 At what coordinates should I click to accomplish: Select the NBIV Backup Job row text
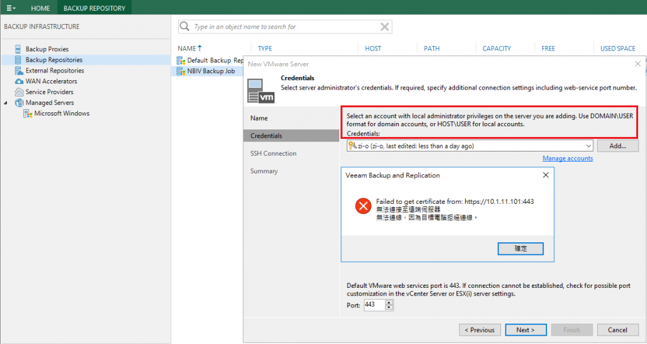point(211,71)
